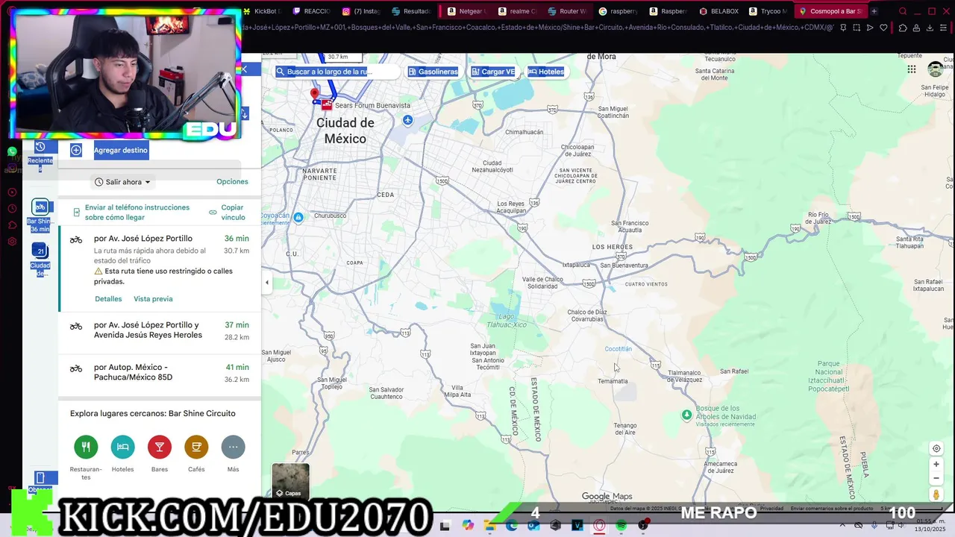Open the browser extensions icon
955x537 pixels.
902,28
